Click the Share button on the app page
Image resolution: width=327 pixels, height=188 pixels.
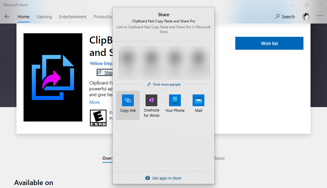[105, 72]
